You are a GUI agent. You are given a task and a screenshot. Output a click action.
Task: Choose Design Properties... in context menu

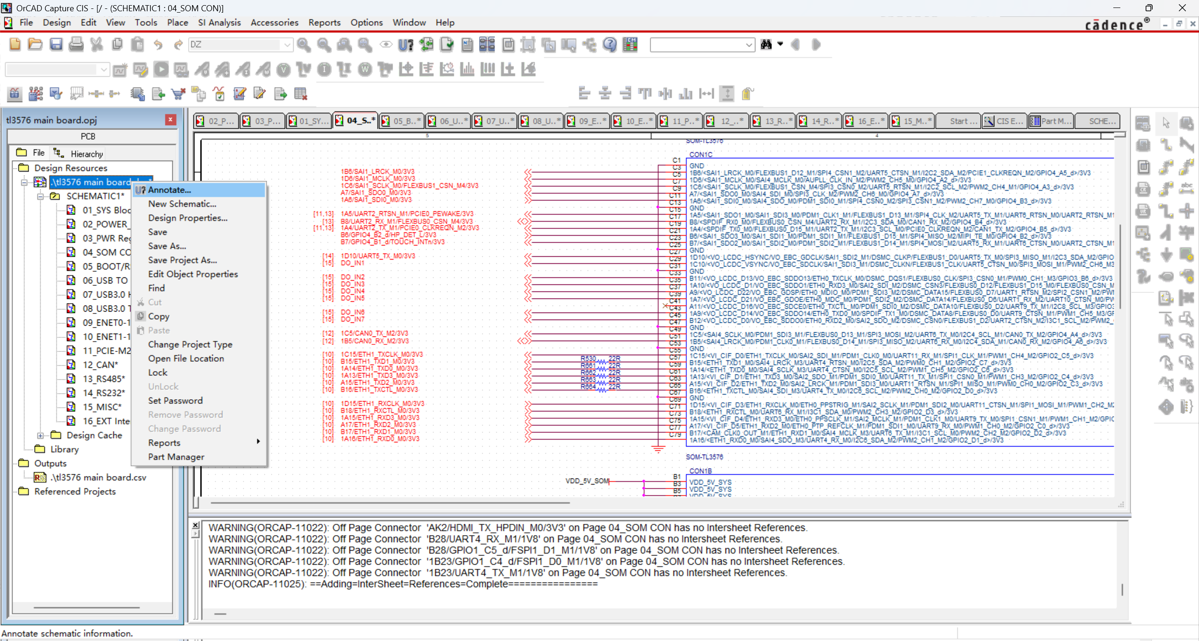click(x=199, y=218)
